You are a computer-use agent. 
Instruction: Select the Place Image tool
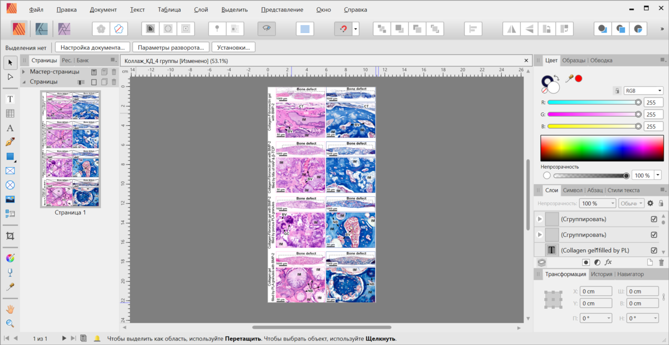10,199
